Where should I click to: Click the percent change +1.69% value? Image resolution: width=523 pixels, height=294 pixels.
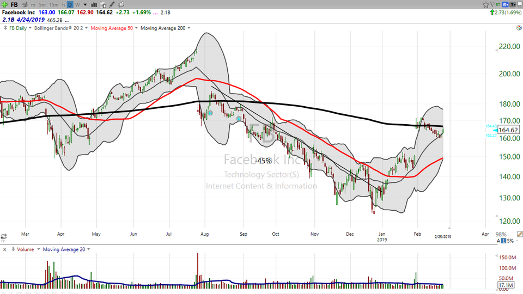click(142, 13)
